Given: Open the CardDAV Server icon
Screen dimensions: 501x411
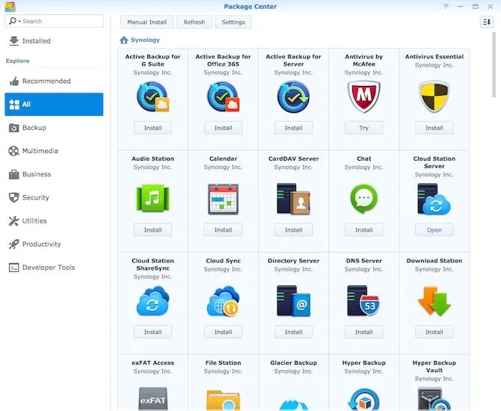Looking at the screenshot, I should pos(293,199).
